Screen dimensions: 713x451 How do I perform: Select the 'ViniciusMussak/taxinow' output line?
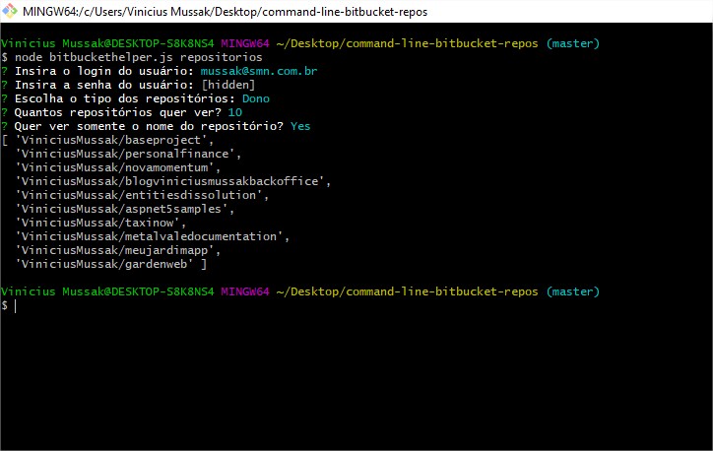click(101, 224)
